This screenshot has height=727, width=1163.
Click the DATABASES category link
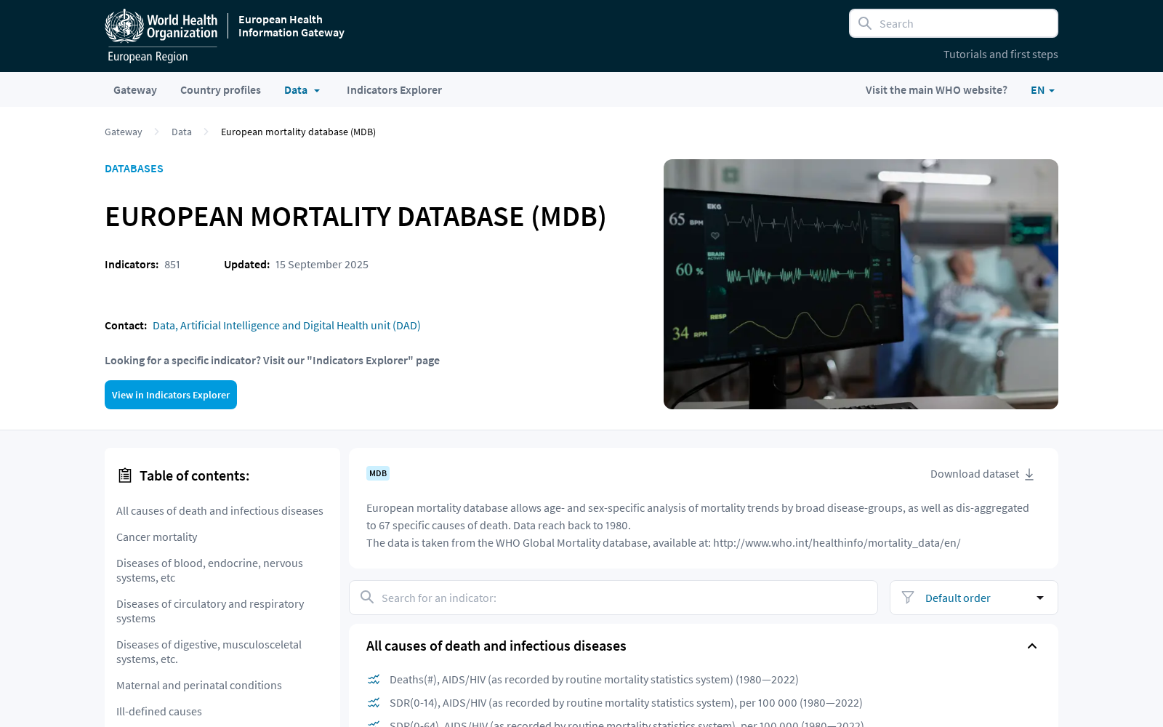click(134, 169)
